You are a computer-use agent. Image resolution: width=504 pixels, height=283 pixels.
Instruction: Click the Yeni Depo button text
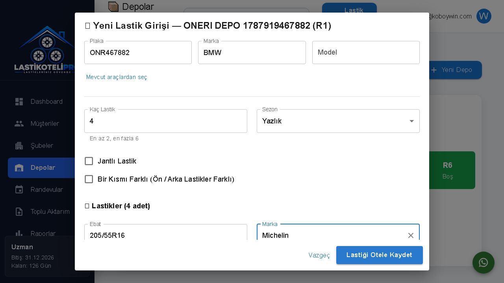point(457,70)
